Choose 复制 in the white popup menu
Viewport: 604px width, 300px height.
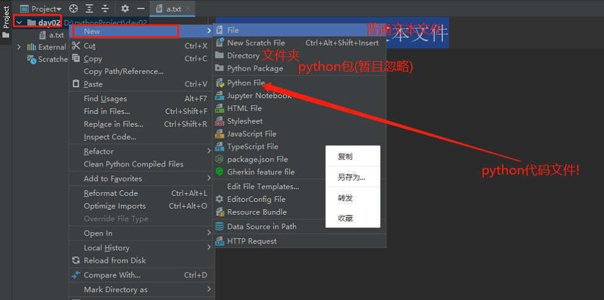353,156
